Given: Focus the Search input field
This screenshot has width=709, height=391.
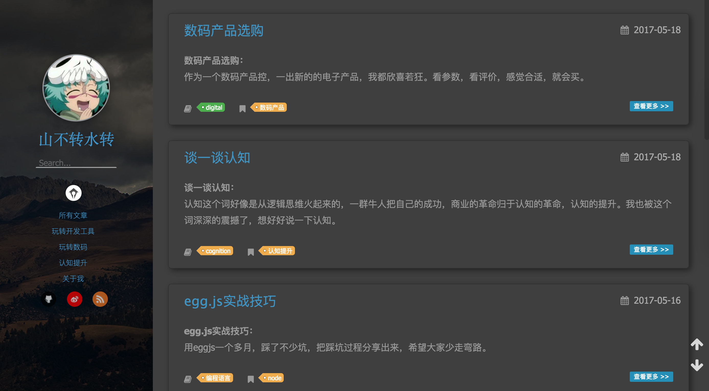Looking at the screenshot, I should (x=76, y=163).
